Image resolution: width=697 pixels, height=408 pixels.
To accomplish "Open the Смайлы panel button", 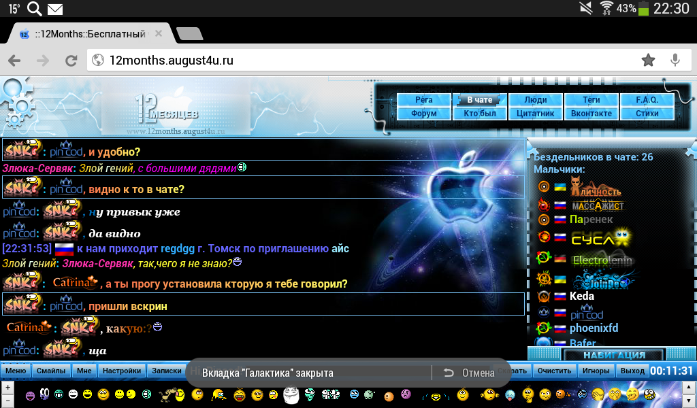I will pyautogui.click(x=51, y=371).
